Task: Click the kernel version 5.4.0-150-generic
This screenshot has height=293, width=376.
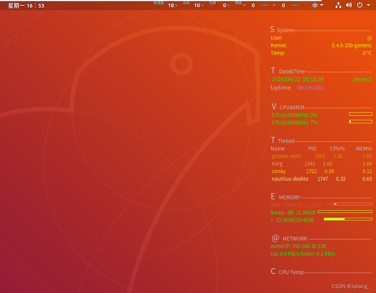Action: 351,45
